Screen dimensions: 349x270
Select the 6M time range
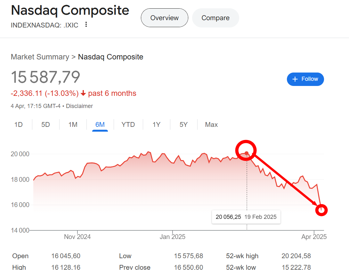(x=100, y=125)
